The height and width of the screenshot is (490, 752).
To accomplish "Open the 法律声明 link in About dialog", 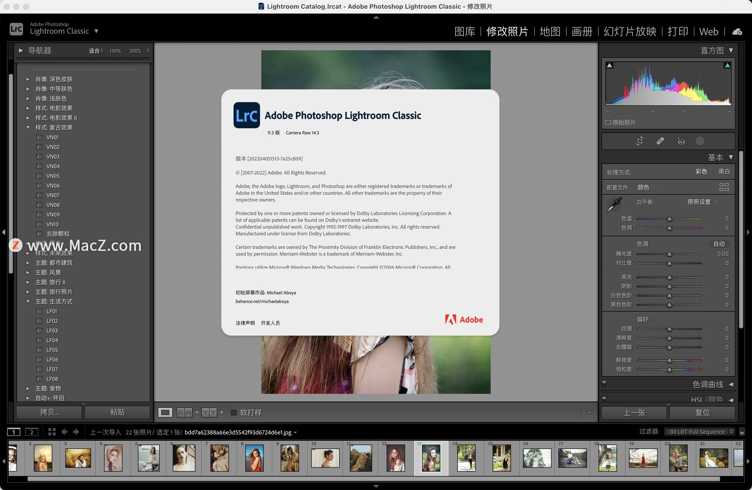I will point(245,323).
